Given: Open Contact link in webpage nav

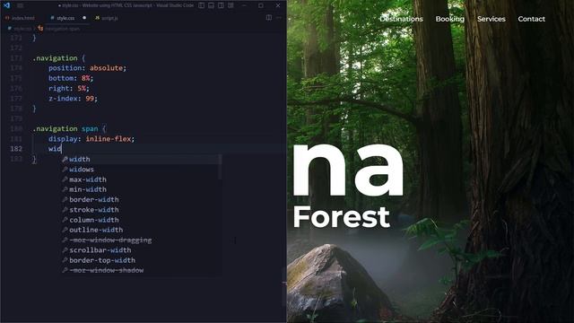Looking at the screenshot, I should pos(532,19).
